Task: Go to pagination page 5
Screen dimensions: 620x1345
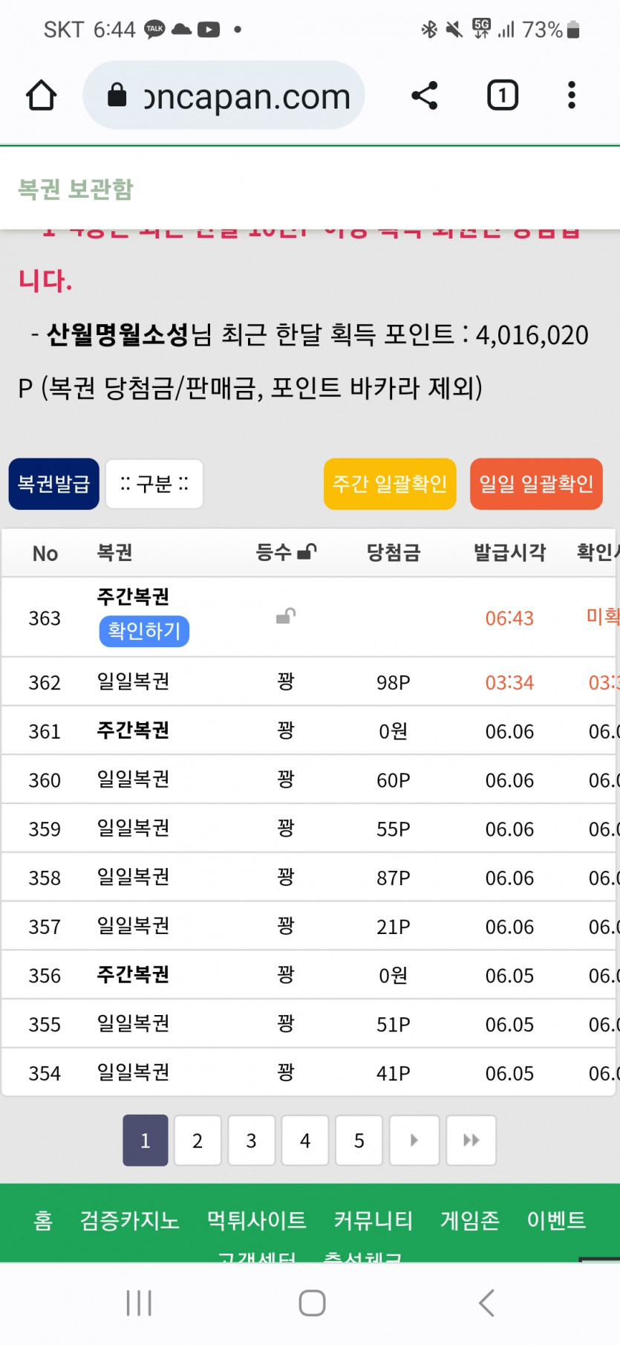Action: [359, 1141]
